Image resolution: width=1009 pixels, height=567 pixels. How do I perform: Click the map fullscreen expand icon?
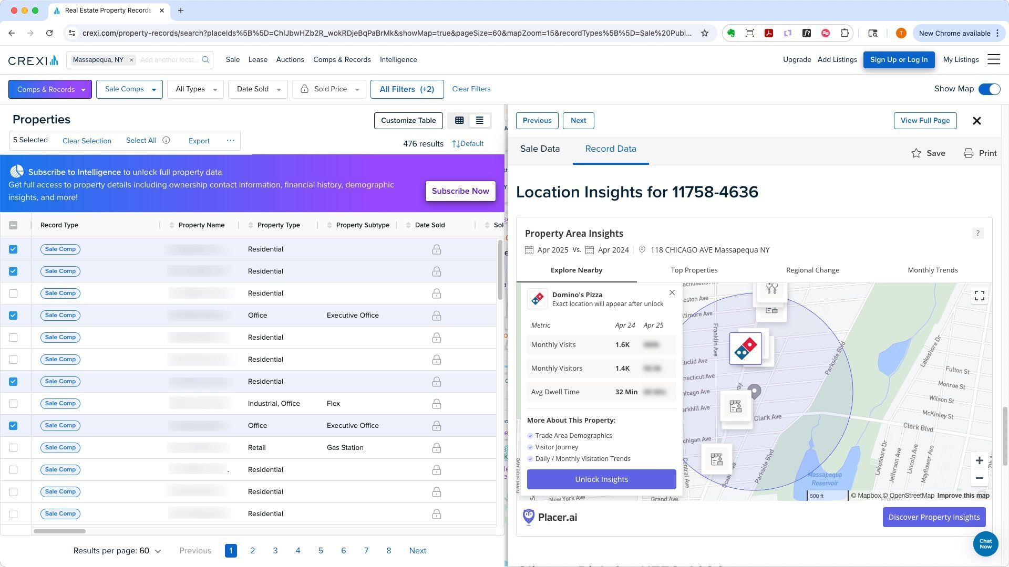(x=979, y=296)
